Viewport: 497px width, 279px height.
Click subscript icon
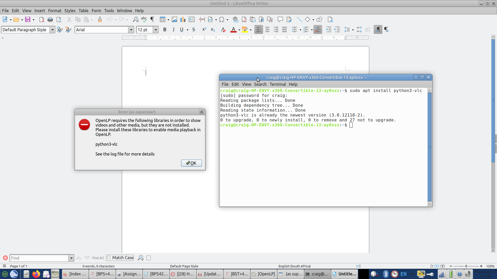click(x=213, y=30)
